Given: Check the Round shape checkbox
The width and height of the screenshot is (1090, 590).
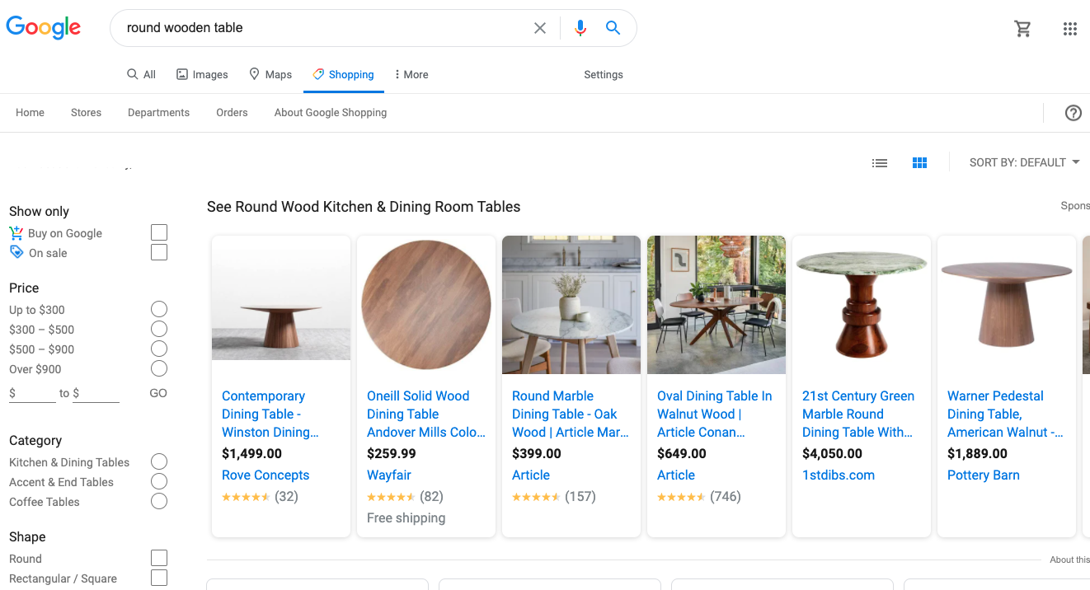Looking at the screenshot, I should [x=159, y=558].
